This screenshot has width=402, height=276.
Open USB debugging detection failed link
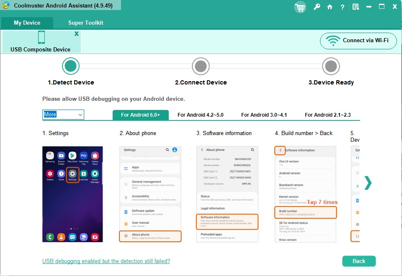tap(106, 261)
